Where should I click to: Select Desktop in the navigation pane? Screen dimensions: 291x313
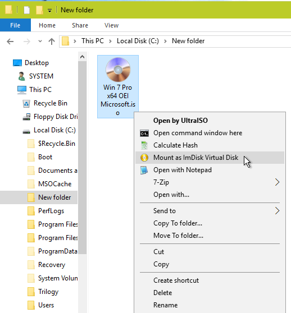[37, 63]
